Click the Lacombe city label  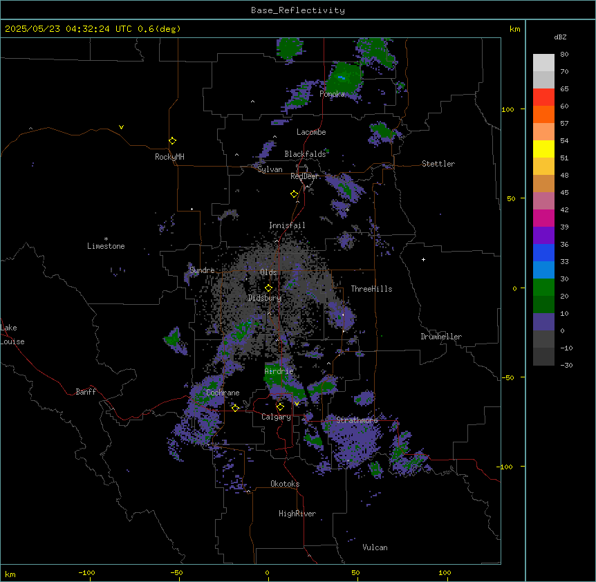(x=311, y=132)
